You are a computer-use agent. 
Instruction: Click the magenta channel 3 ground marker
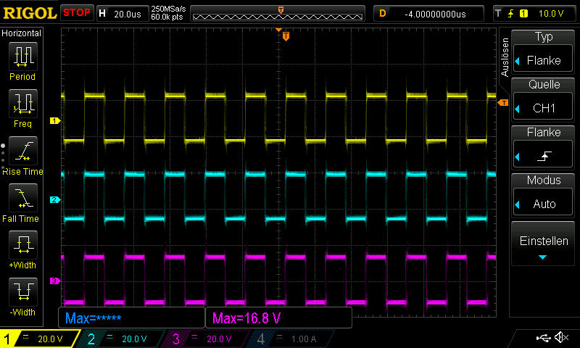pos(55,281)
